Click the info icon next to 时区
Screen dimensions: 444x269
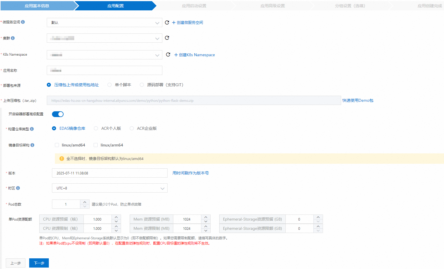18,188
